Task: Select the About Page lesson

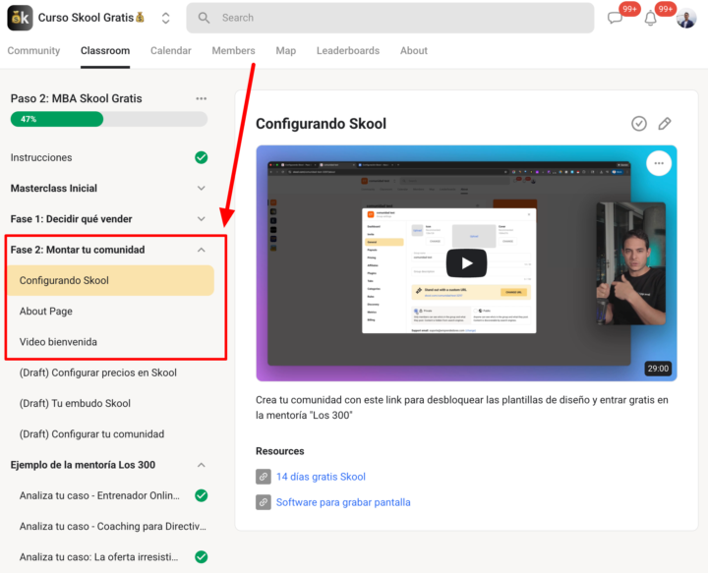Action: (x=46, y=312)
